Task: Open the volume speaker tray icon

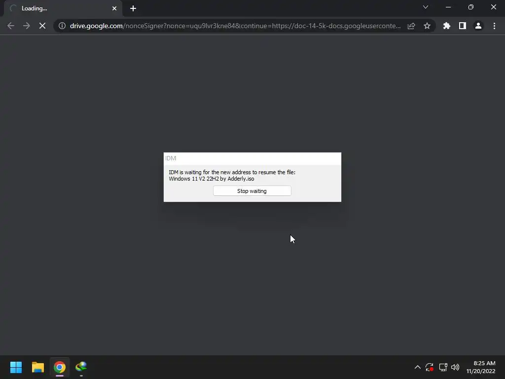Action: tap(455, 367)
